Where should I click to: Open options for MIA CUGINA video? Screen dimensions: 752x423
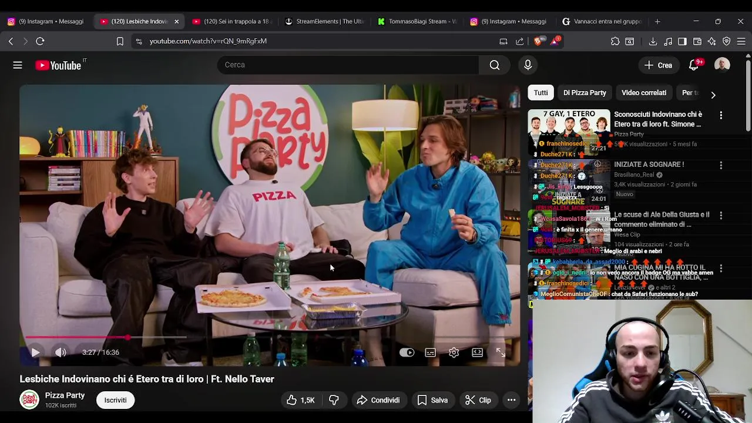click(x=721, y=268)
